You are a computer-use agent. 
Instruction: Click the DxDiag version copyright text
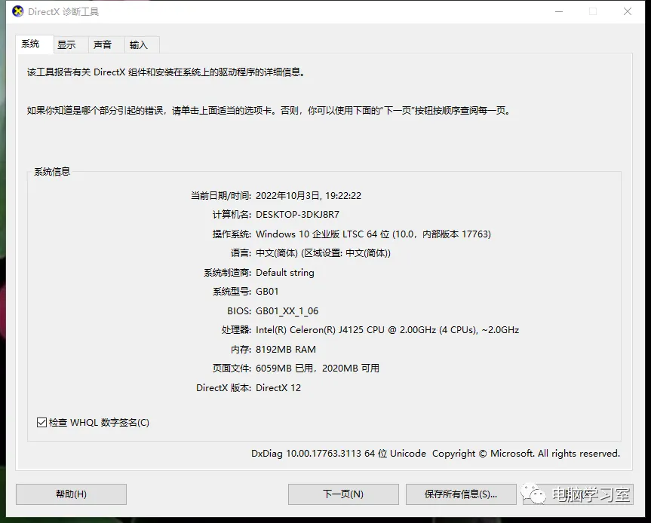[435, 454]
